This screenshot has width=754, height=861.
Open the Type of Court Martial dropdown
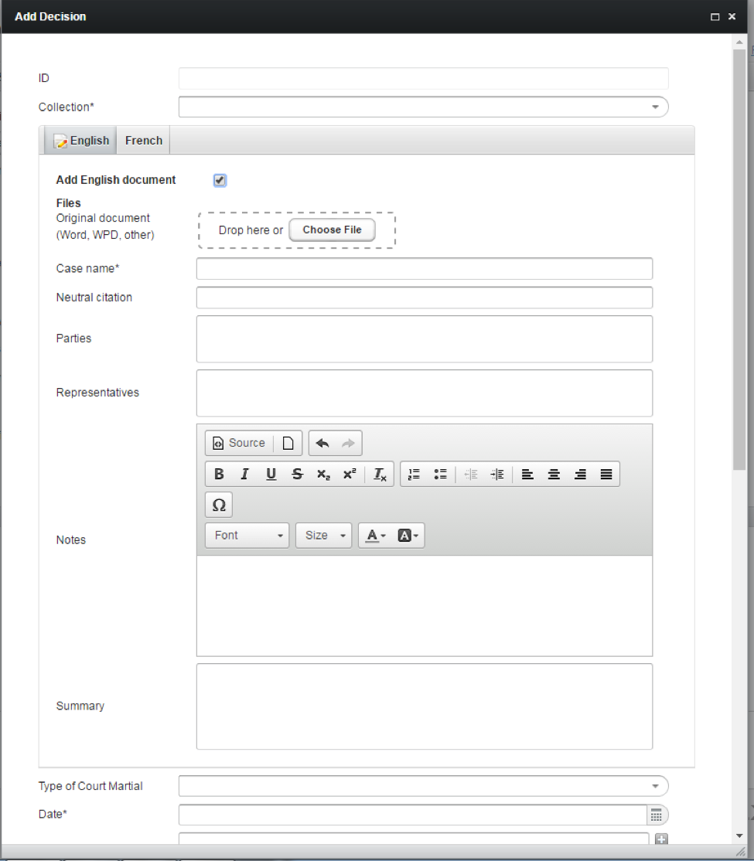[655, 786]
